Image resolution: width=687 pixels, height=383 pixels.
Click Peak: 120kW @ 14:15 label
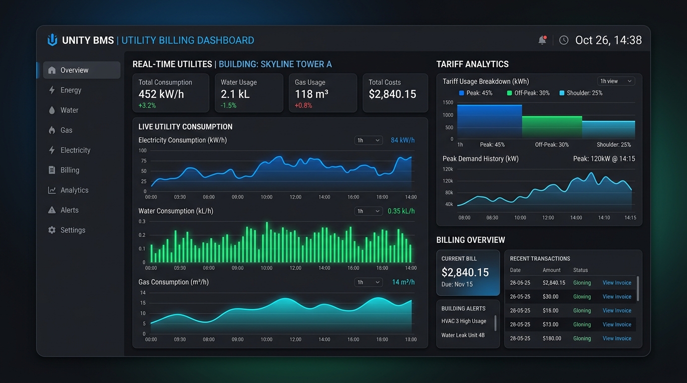tap(604, 159)
